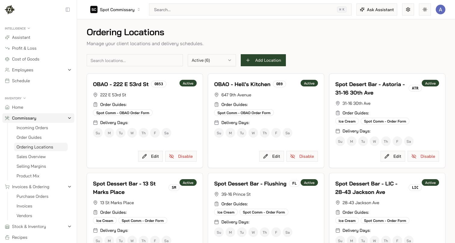The image size is (455, 243).
Task: Click the Home house icon
Action: coord(7,107)
